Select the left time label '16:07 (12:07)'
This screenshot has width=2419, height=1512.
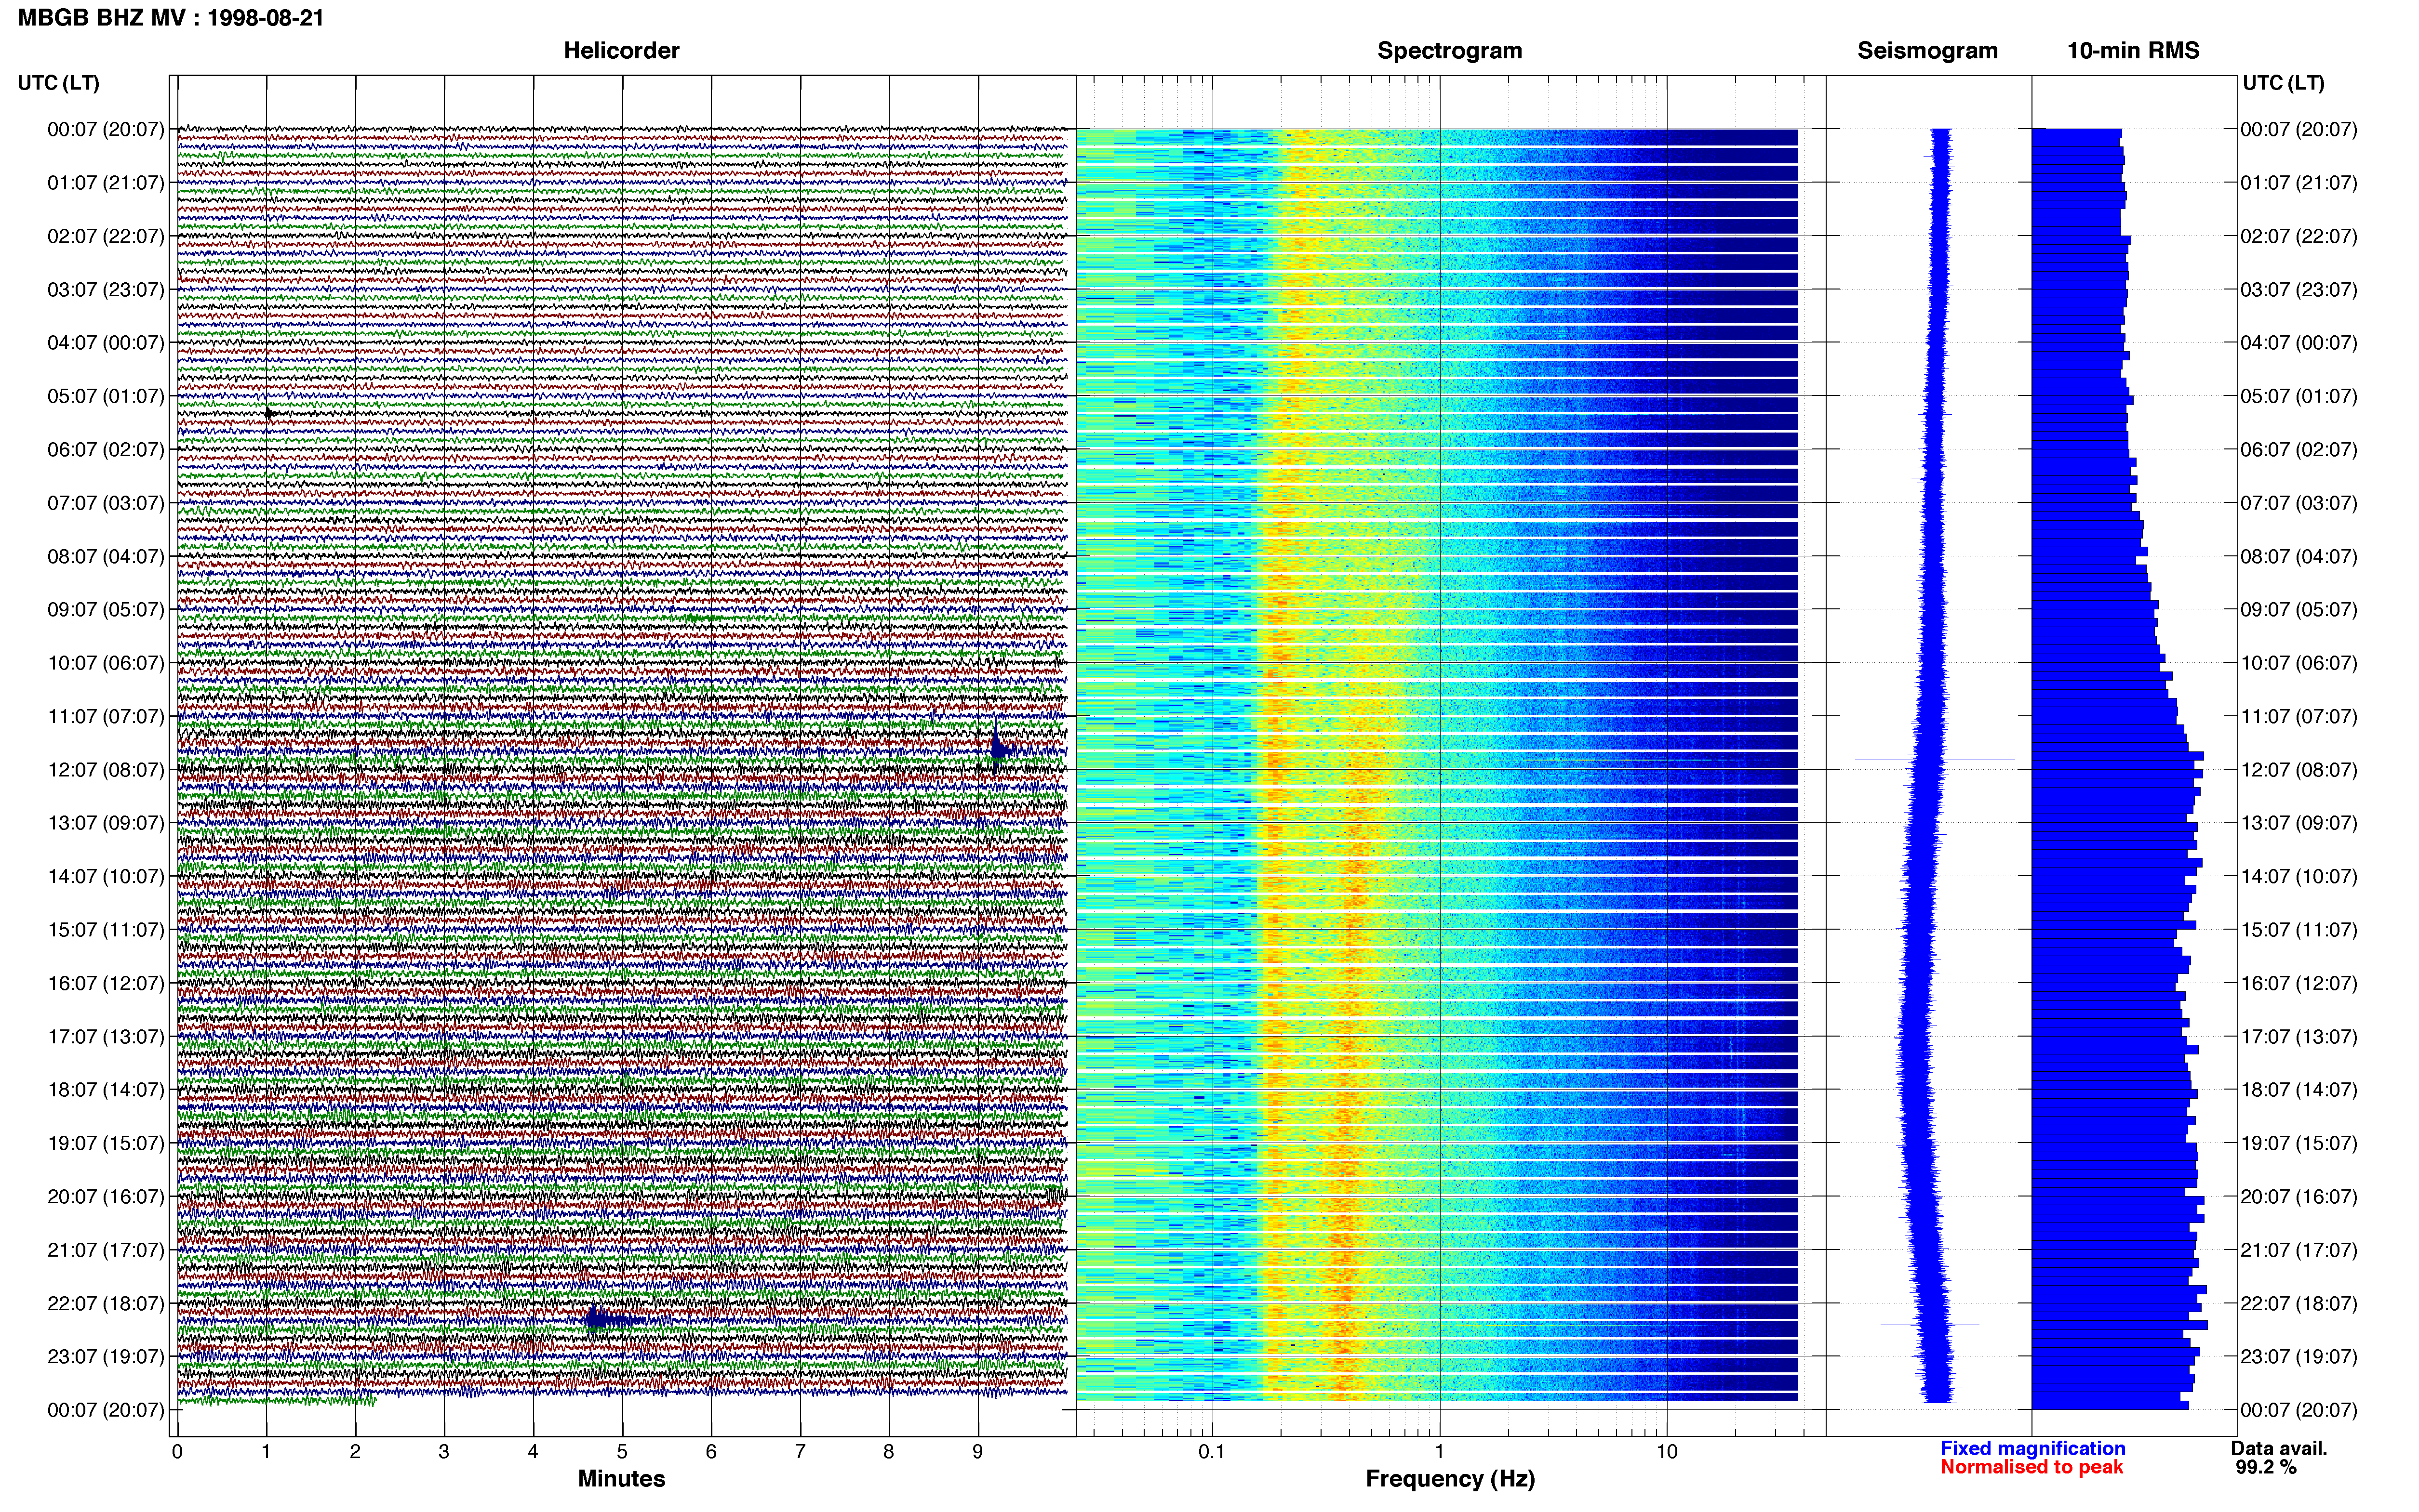pyautogui.click(x=106, y=983)
